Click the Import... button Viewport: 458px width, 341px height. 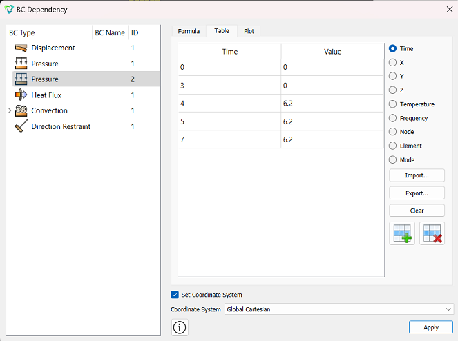click(x=417, y=175)
